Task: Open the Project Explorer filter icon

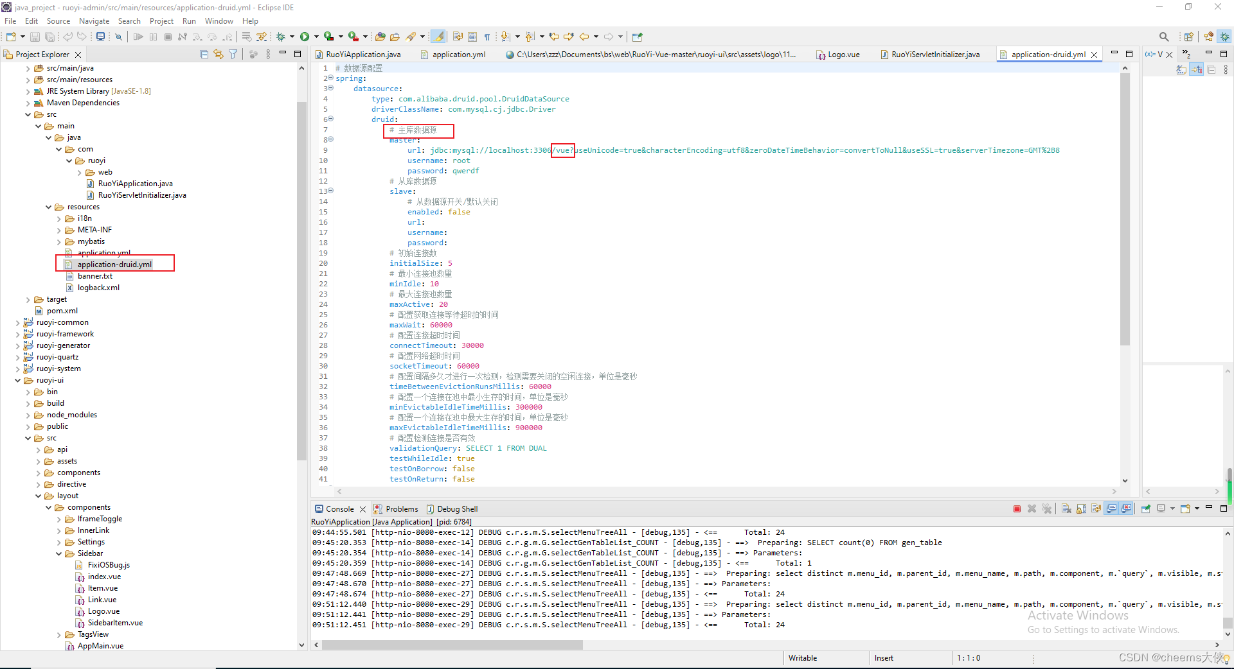Action: (233, 55)
